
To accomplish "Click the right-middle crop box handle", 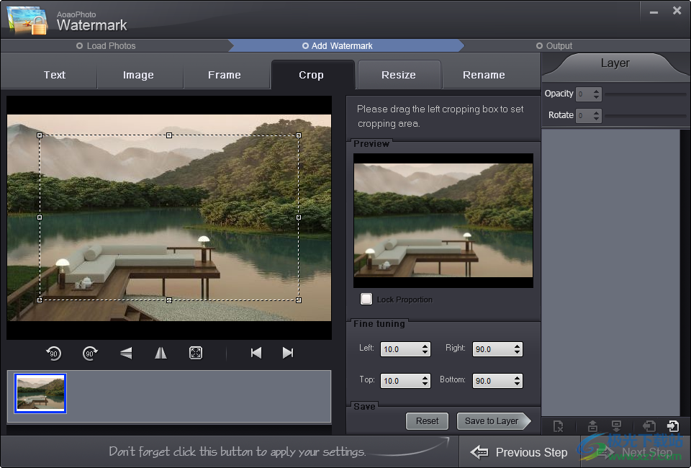I will coord(299,217).
